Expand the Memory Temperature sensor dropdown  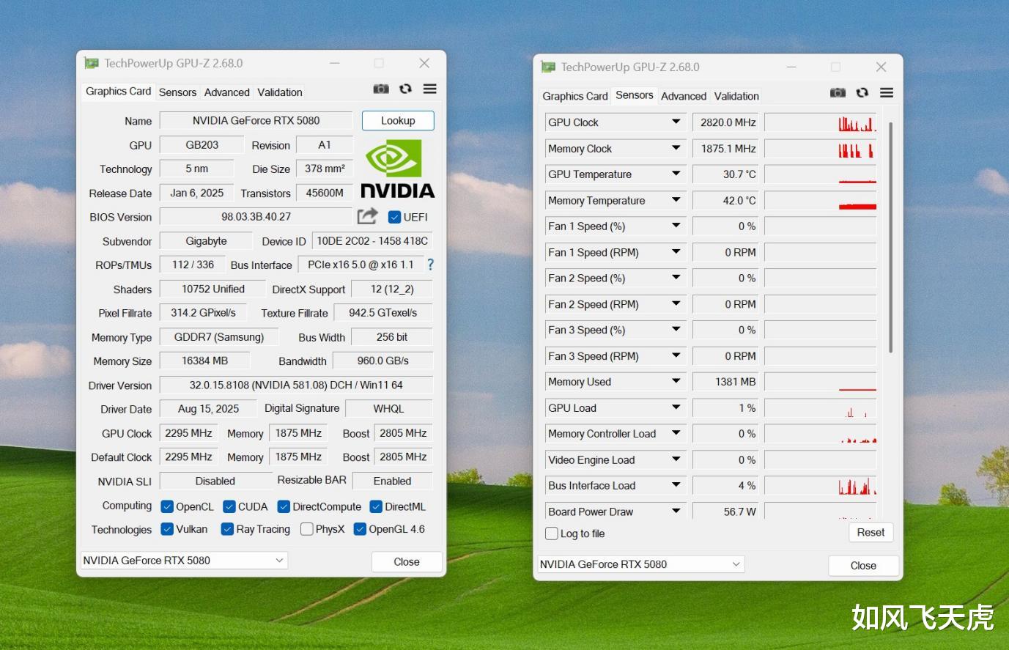pyautogui.click(x=676, y=200)
